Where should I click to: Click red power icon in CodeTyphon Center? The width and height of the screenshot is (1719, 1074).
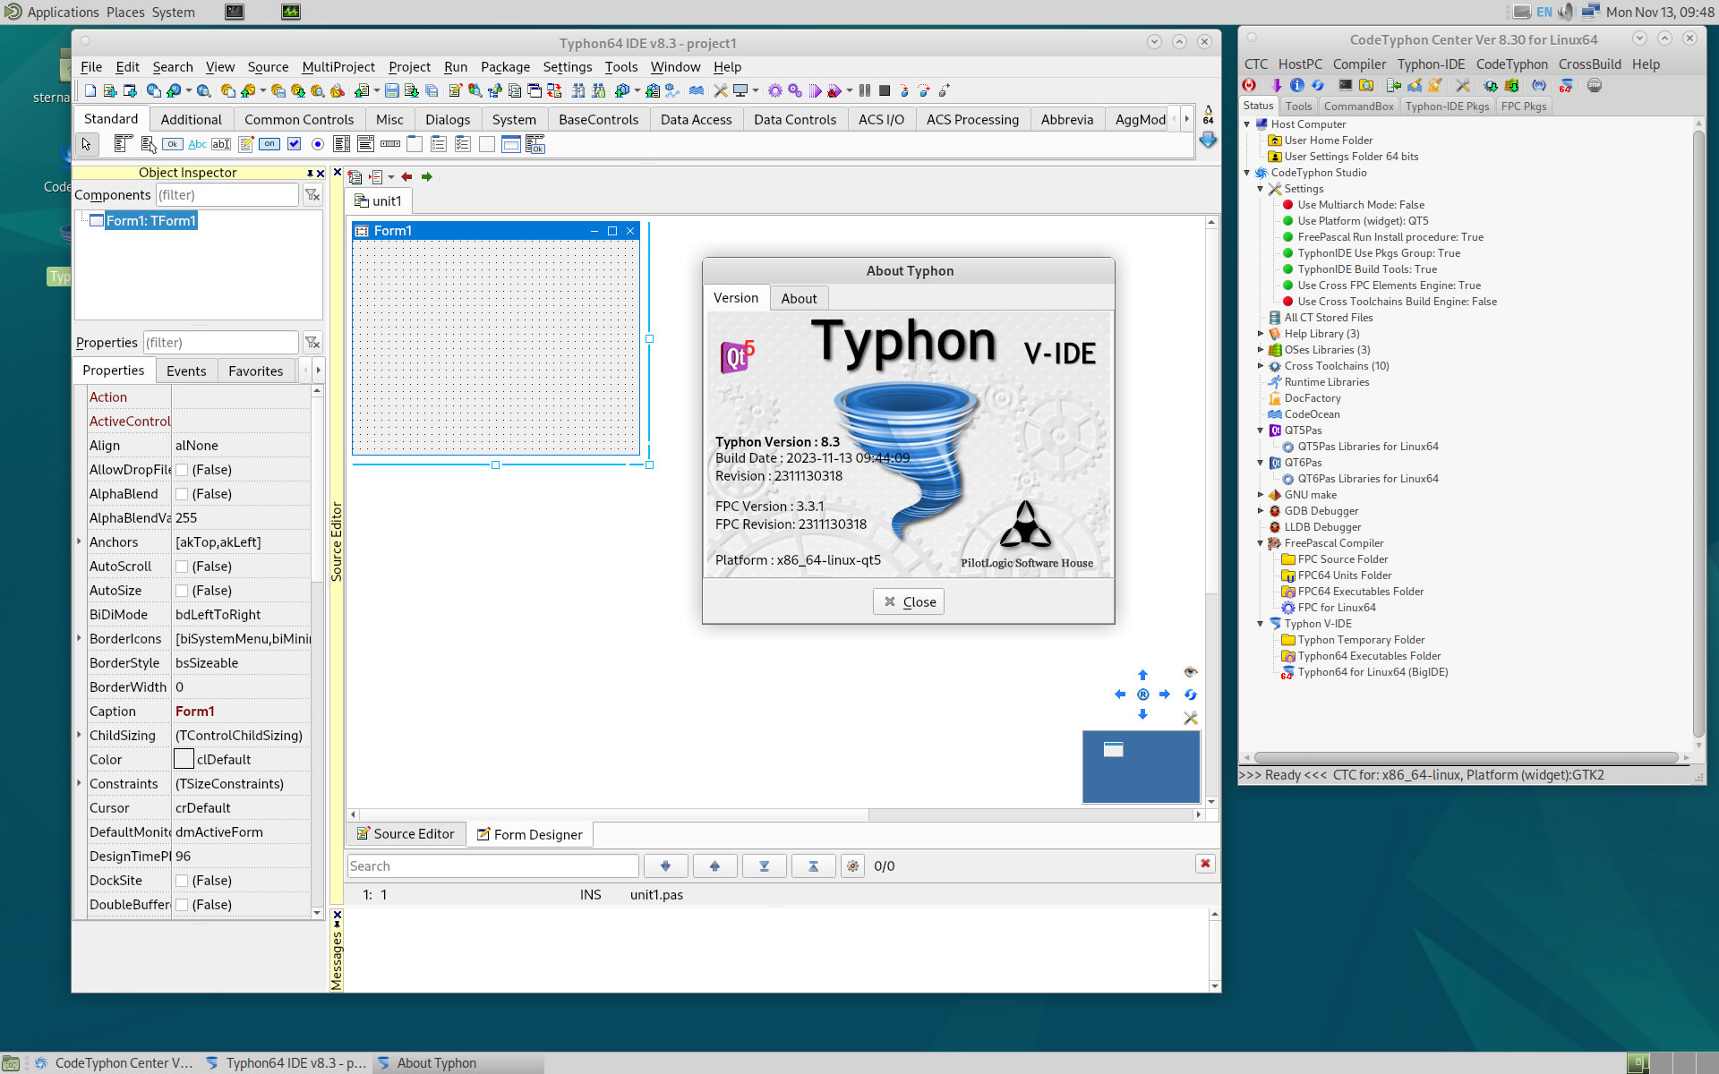pyautogui.click(x=1249, y=86)
